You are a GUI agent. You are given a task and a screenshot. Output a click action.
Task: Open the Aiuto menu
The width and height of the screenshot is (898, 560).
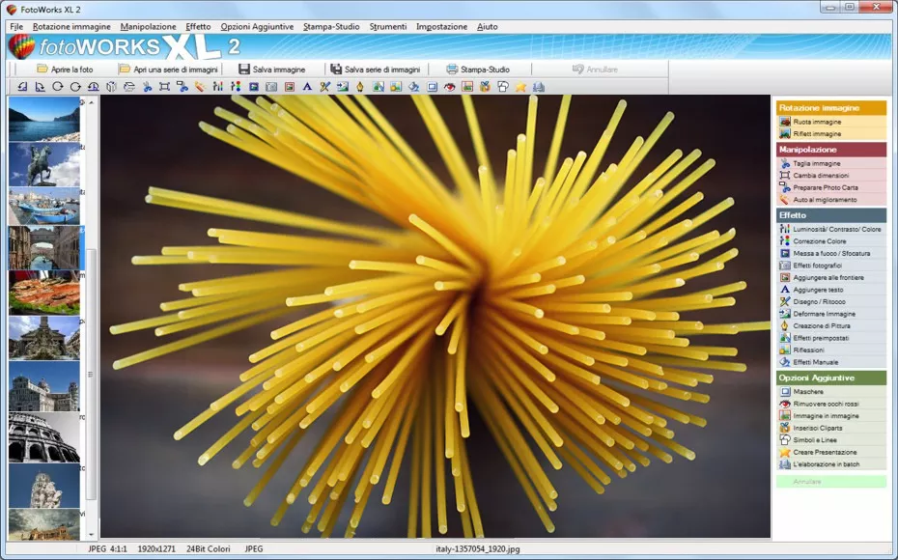point(488,26)
